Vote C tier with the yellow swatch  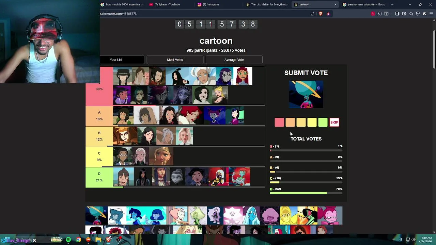(x=312, y=122)
